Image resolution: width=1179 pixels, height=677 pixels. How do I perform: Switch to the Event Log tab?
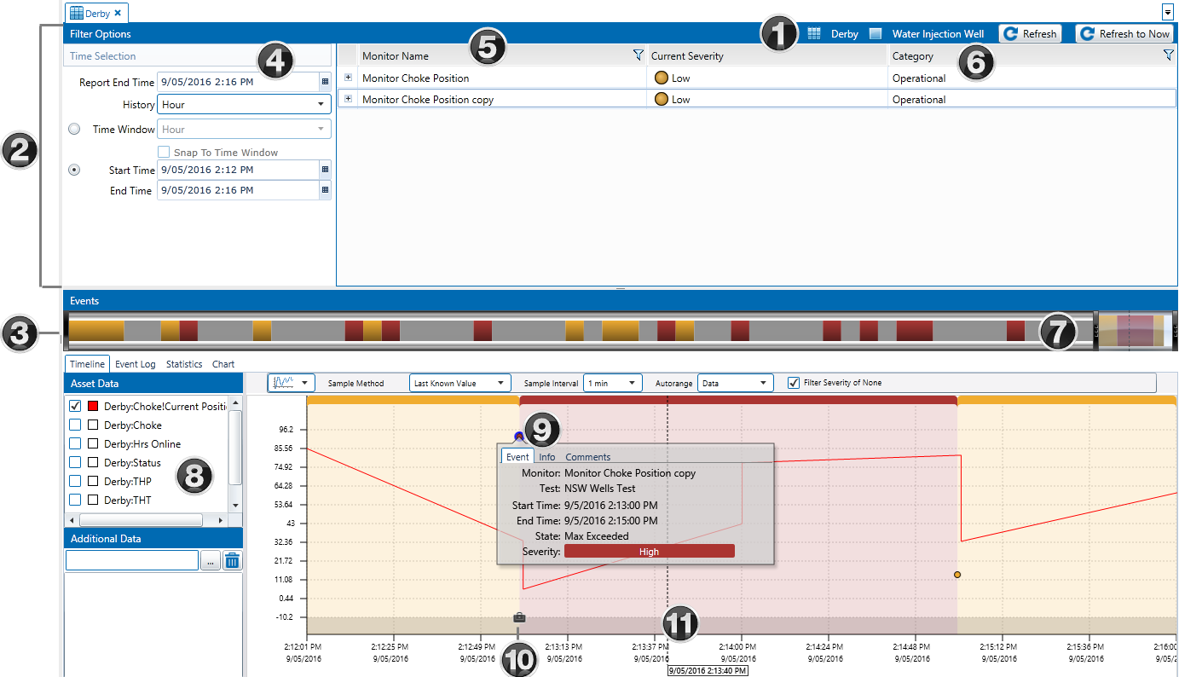[136, 364]
